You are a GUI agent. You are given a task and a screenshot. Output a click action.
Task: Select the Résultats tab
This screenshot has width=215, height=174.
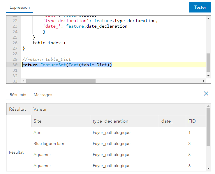click(18, 95)
